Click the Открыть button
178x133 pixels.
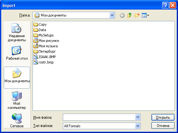163,117
